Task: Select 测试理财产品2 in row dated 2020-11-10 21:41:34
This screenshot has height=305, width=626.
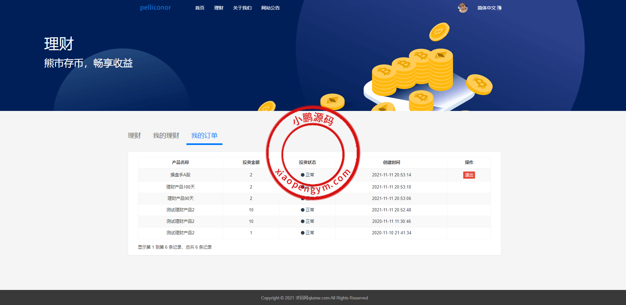Action: click(x=180, y=233)
